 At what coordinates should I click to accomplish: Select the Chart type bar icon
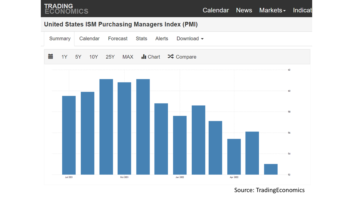[144, 57]
